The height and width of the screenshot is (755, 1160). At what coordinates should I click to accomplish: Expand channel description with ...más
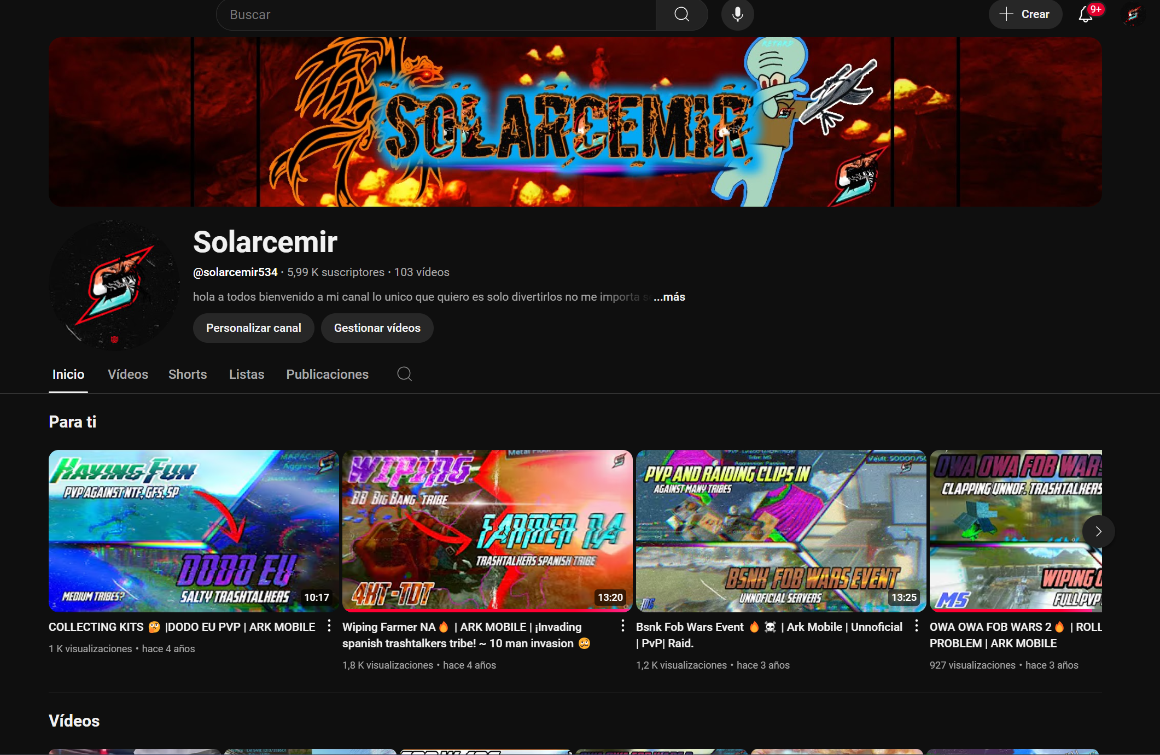click(669, 297)
